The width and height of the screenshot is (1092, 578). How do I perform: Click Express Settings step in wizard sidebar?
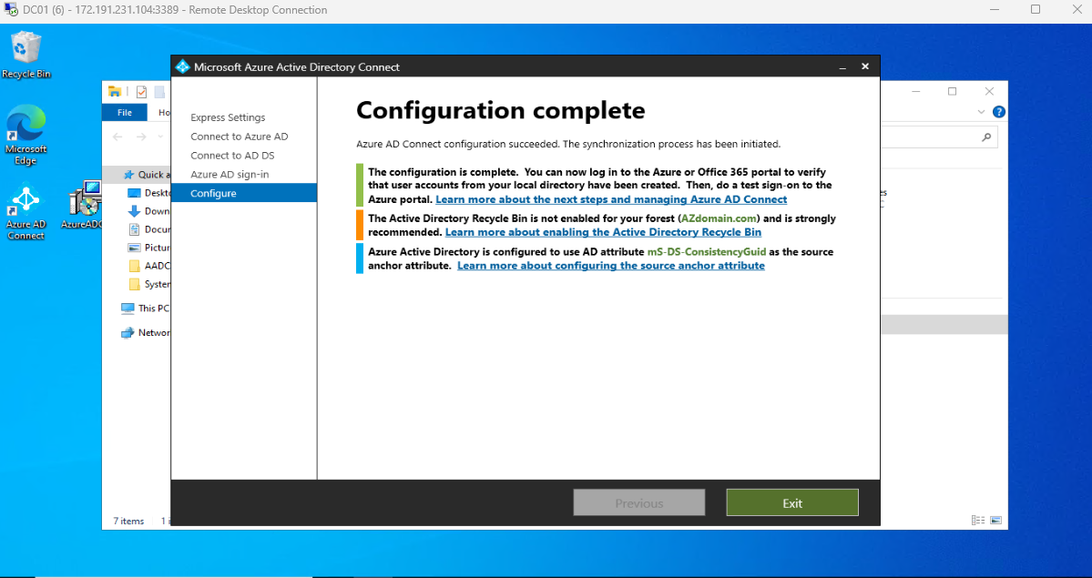click(x=228, y=117)
